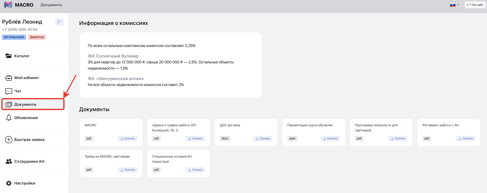Click the АН Новострой badge
The image size is (487, 193).
(x=14, y=37)
